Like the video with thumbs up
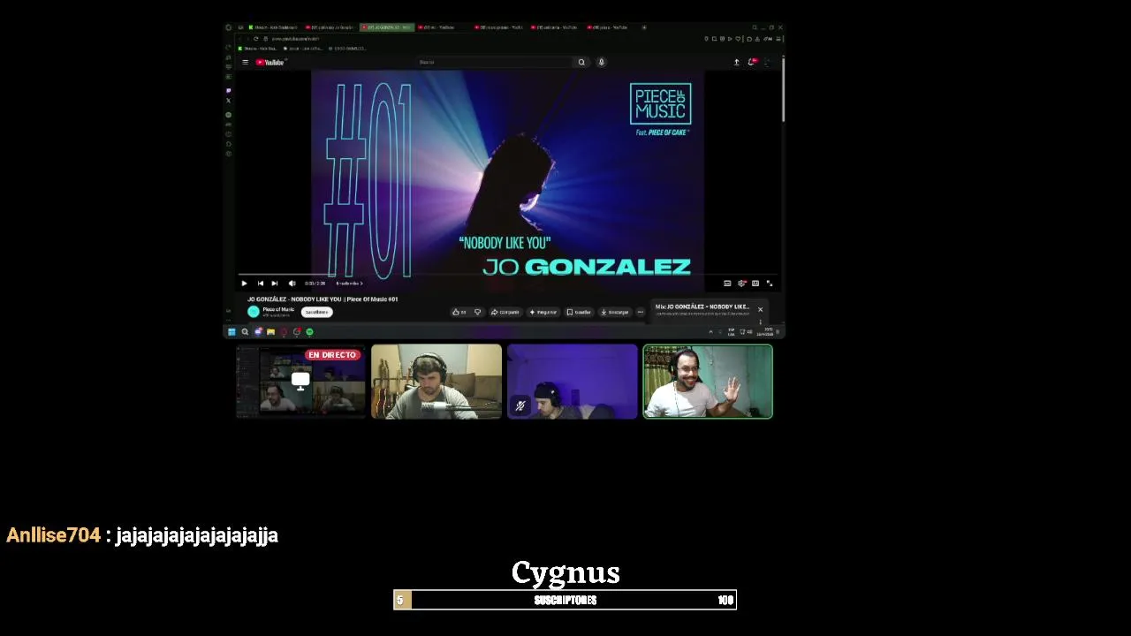1131x636 pixels. pos(459,312)
